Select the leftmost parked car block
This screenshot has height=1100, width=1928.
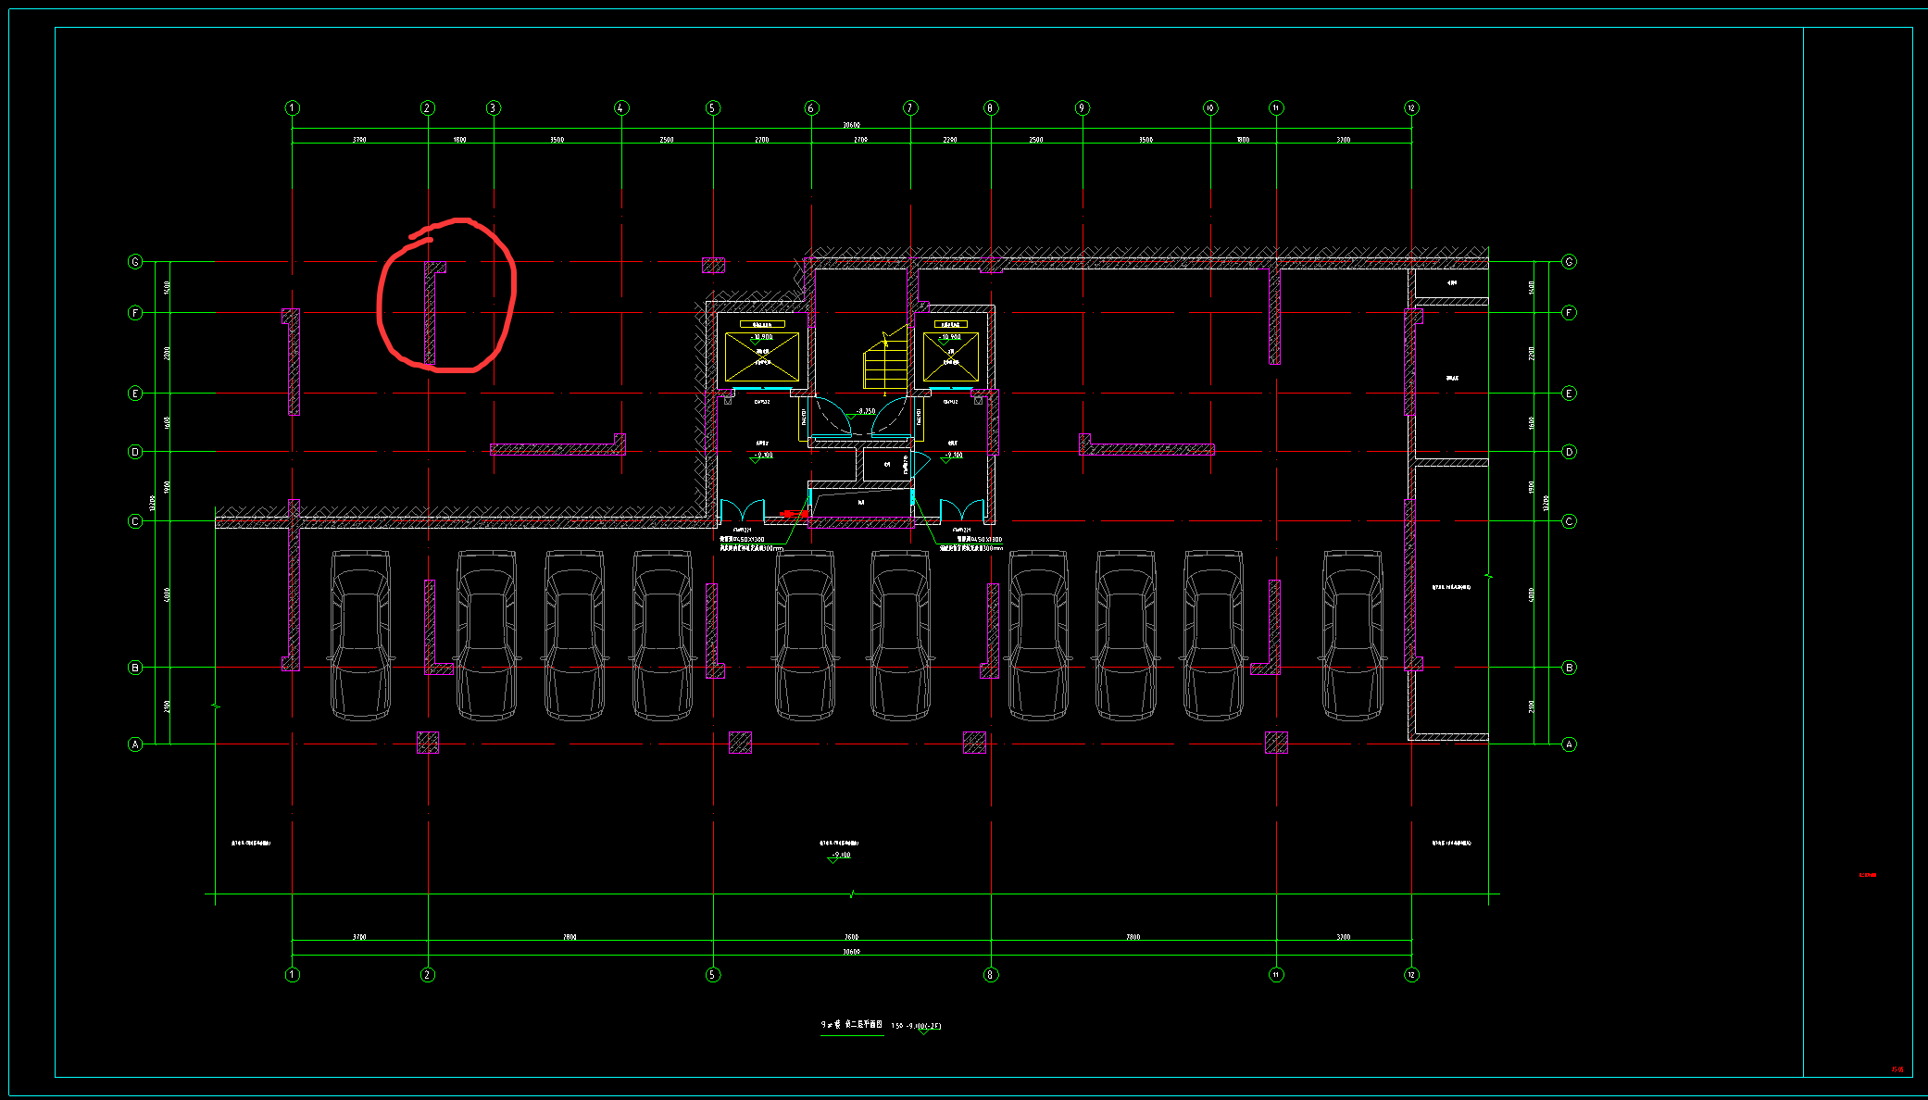pyautogui.click(x=361, y=635)
